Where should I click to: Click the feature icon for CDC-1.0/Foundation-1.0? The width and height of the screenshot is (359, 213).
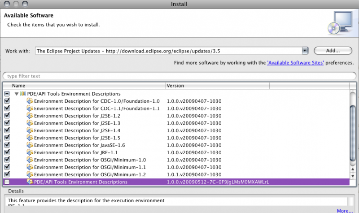click(30, 101)
